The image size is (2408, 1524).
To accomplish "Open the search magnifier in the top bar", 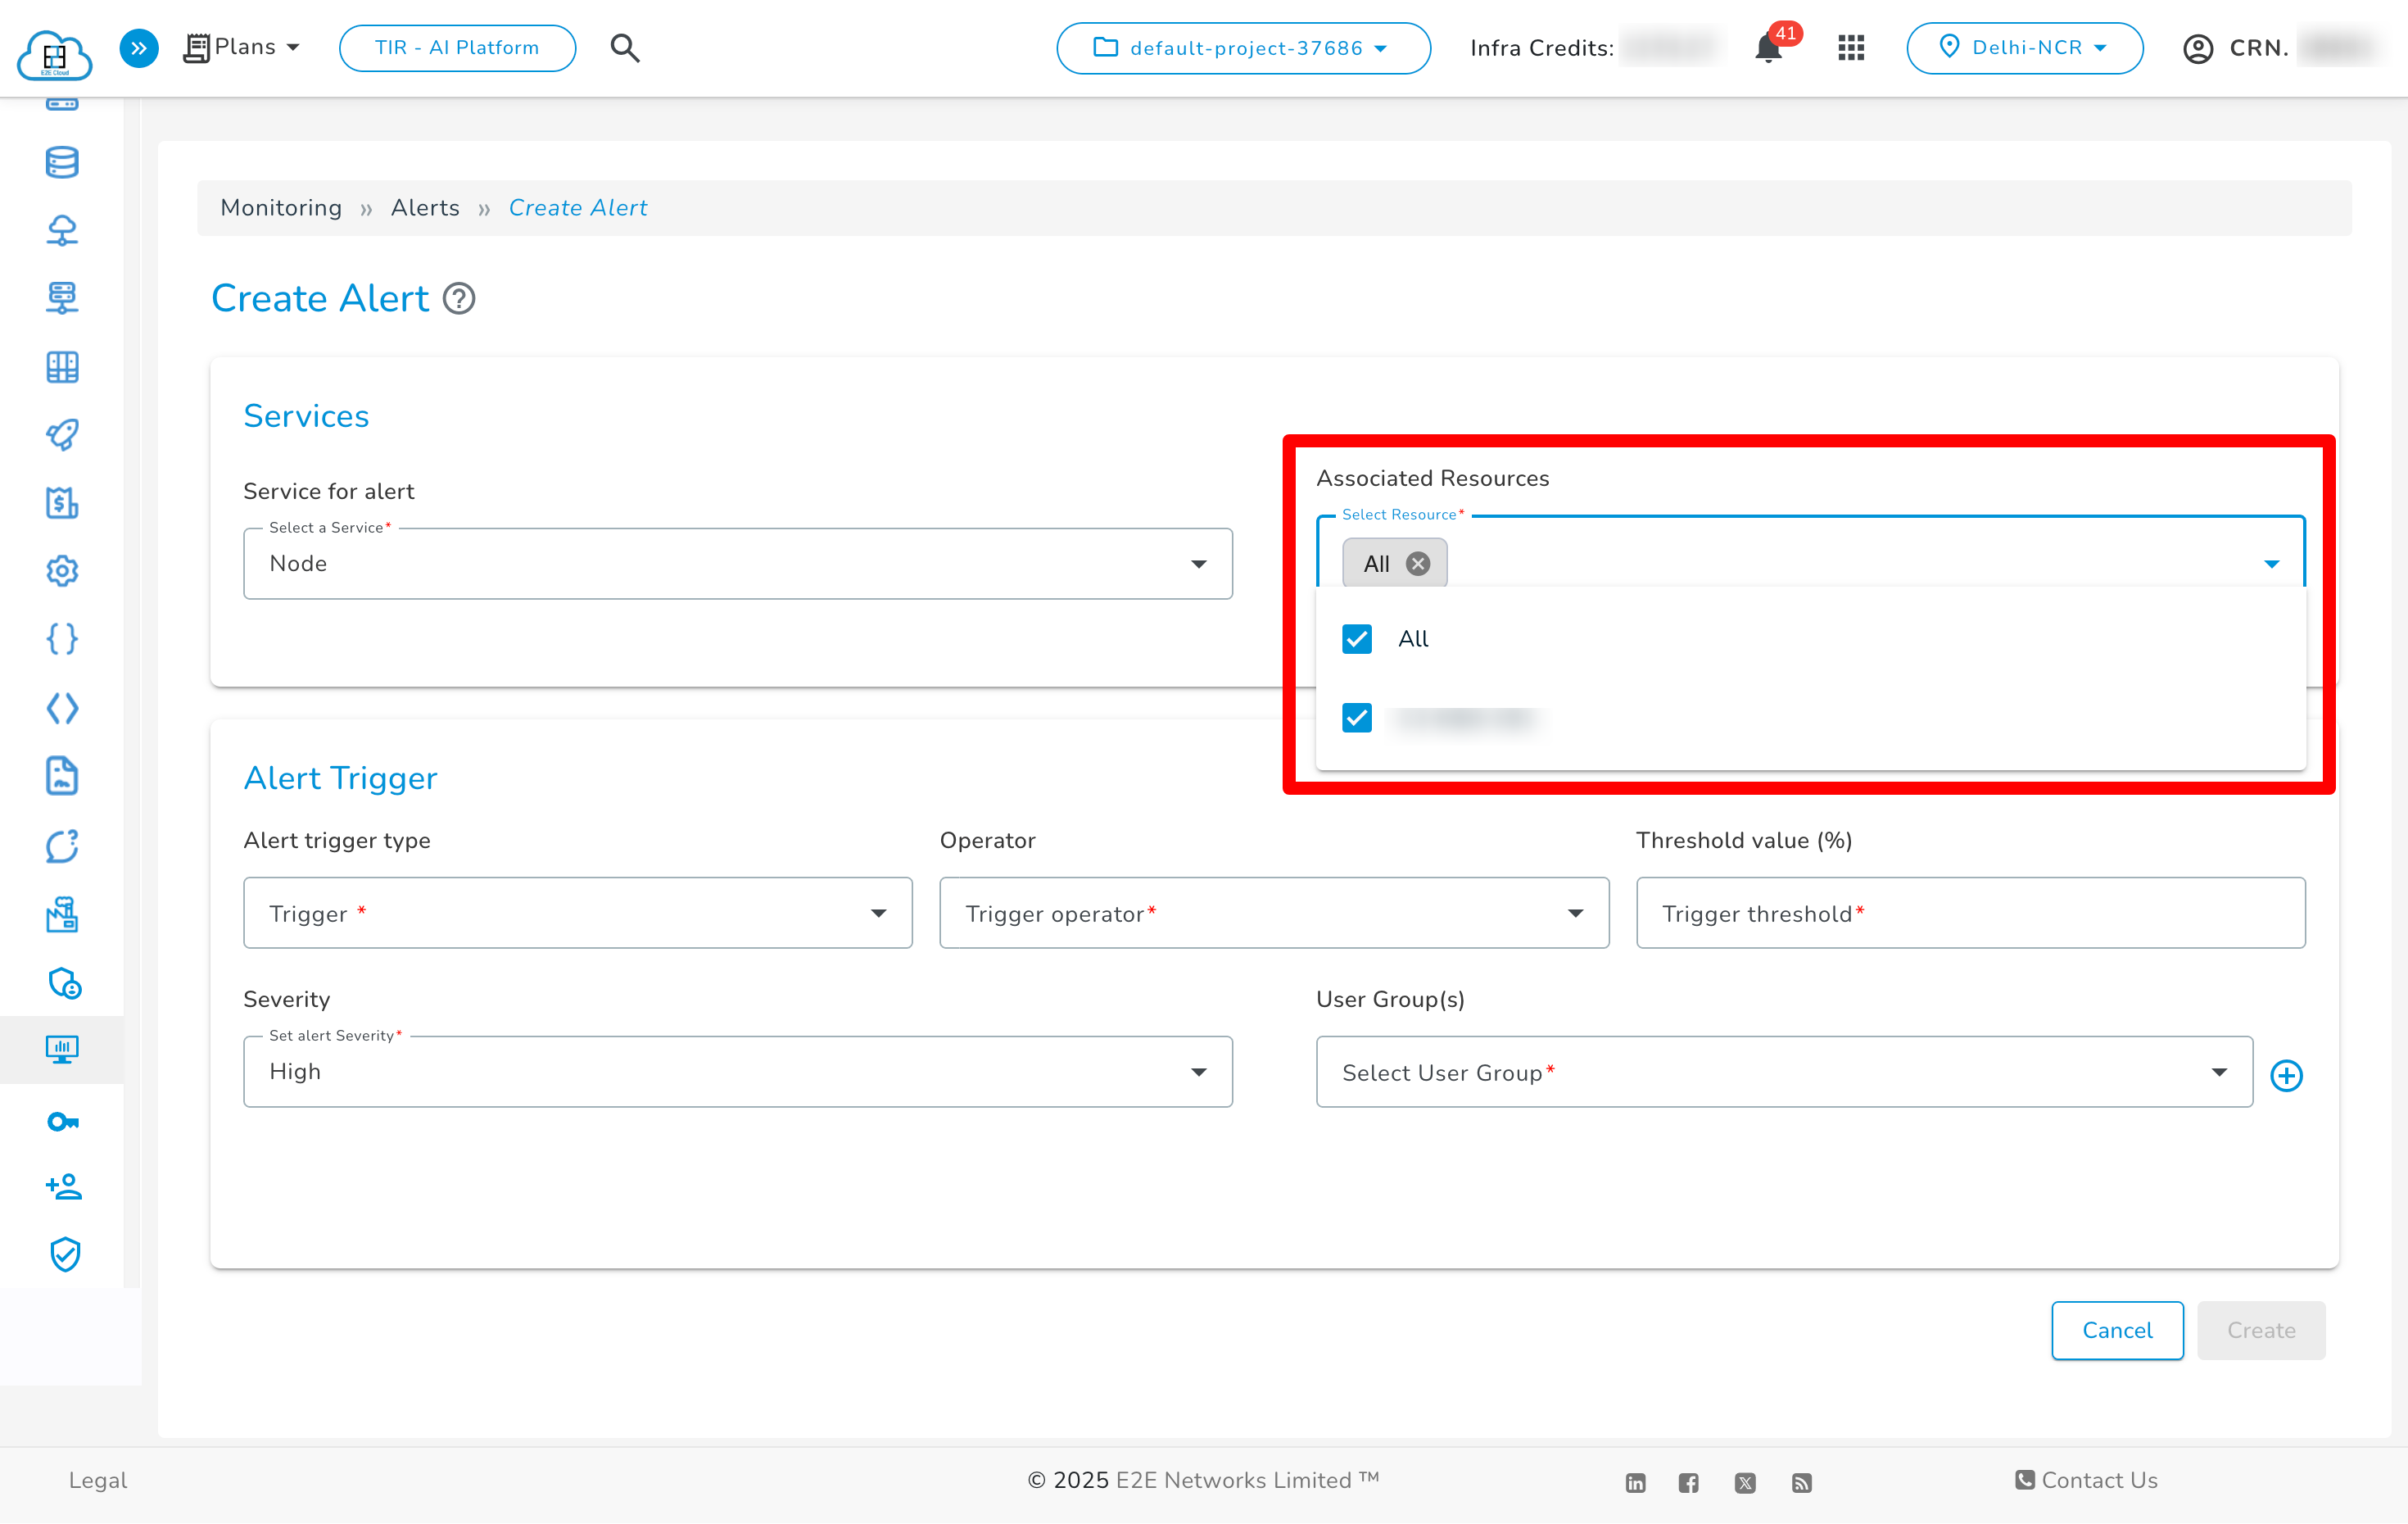I will [x=625, y=47].
